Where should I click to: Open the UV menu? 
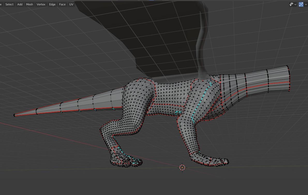71,4
